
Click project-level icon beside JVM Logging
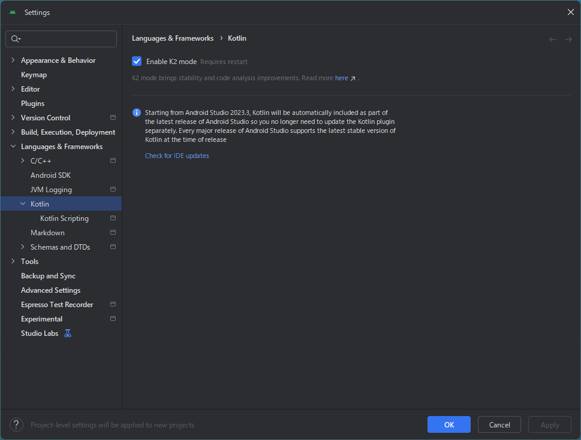[x=113, y=189]
